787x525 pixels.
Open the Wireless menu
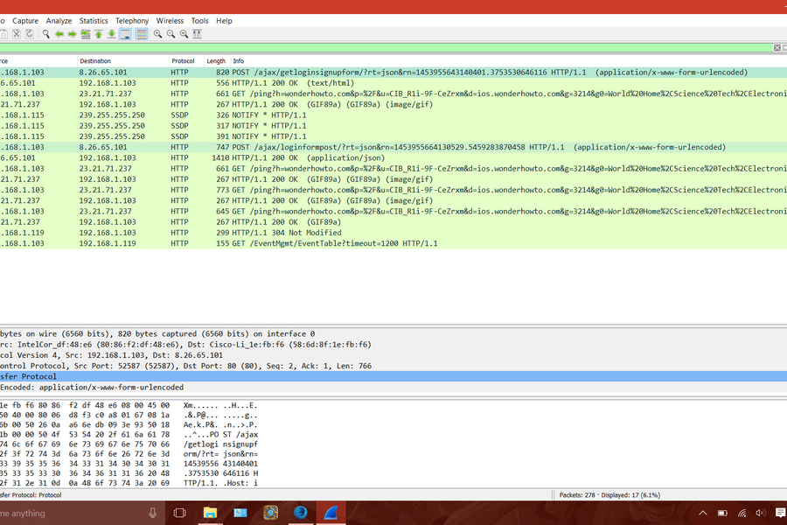[x=170, y=21]
